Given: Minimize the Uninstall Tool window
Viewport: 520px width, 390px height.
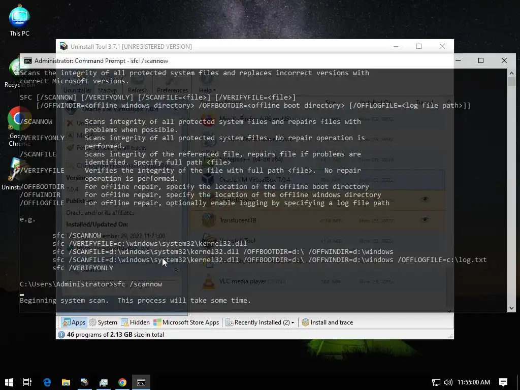Looking at the screenshot, I should (396, 46).
